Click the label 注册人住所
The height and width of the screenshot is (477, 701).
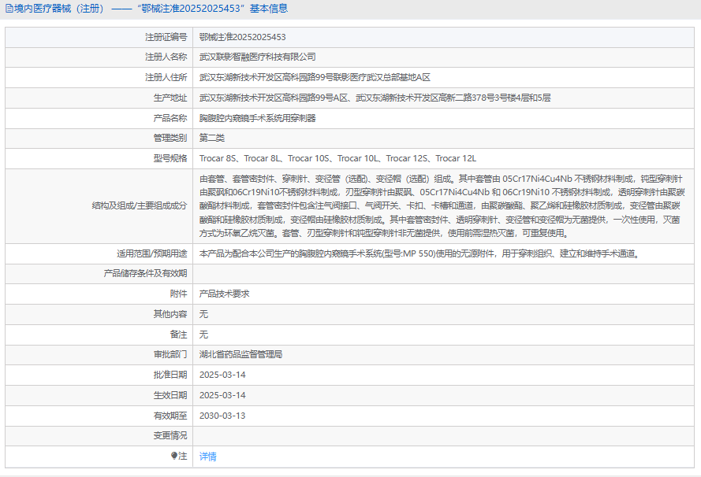click(166, 78)
